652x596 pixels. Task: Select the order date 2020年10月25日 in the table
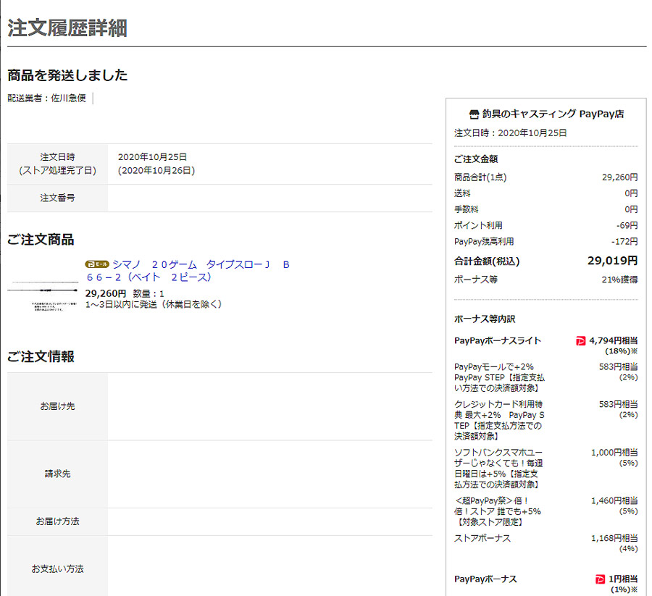[x=152, y=157]
